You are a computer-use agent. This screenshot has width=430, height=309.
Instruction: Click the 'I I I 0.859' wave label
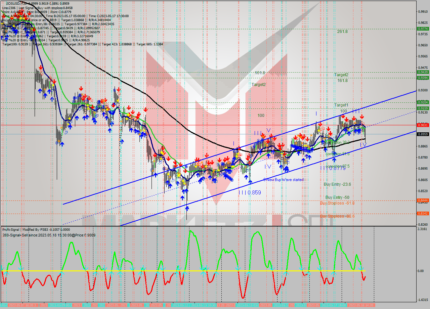click(x=250, y=193)
